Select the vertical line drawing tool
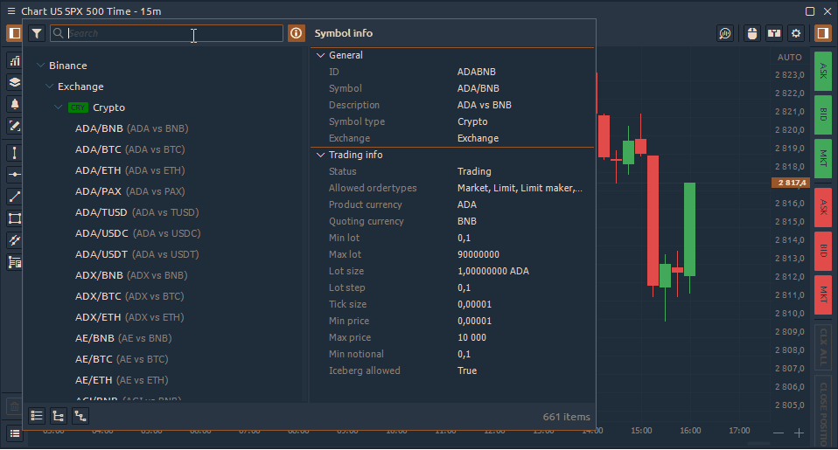838x450 pixels. pyautogui.click(x=14, y=153)
